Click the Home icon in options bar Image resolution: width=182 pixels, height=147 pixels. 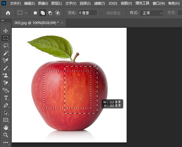point(8,13)
